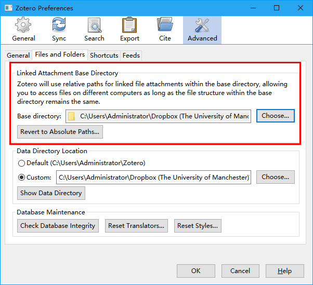Click the Linked Attachment Base Directory heading
This screenshot has height=285, width=313.
point(68,73)
